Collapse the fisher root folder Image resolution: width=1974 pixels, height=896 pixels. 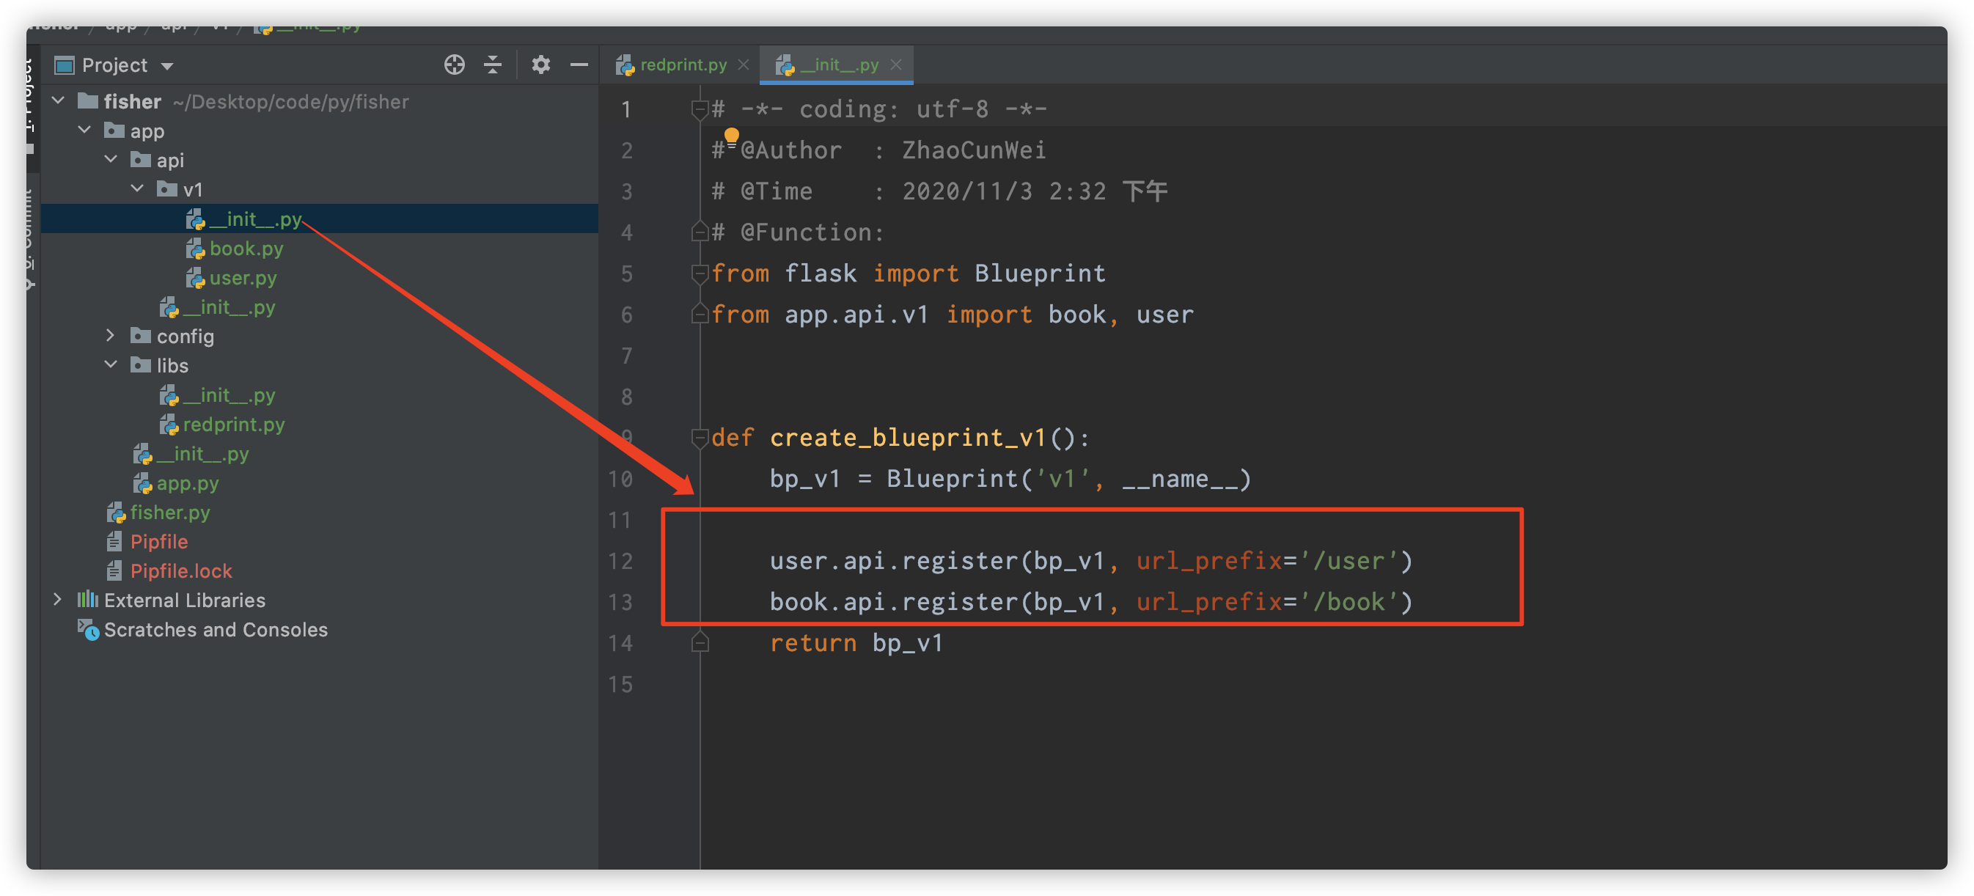(x=58, y=100)
